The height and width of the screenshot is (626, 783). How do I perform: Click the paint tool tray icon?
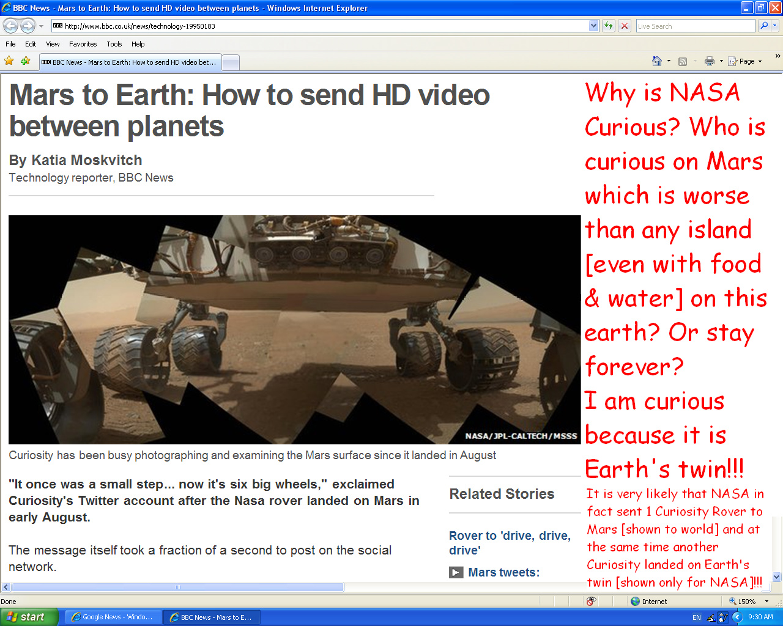[722, 617]
